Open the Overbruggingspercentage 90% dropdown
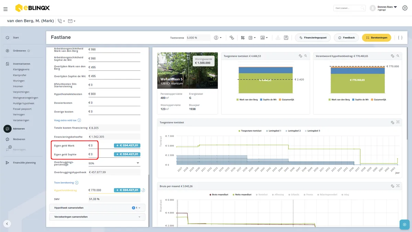Viewport: 412px width, 232px height. (x=114, y=163)
